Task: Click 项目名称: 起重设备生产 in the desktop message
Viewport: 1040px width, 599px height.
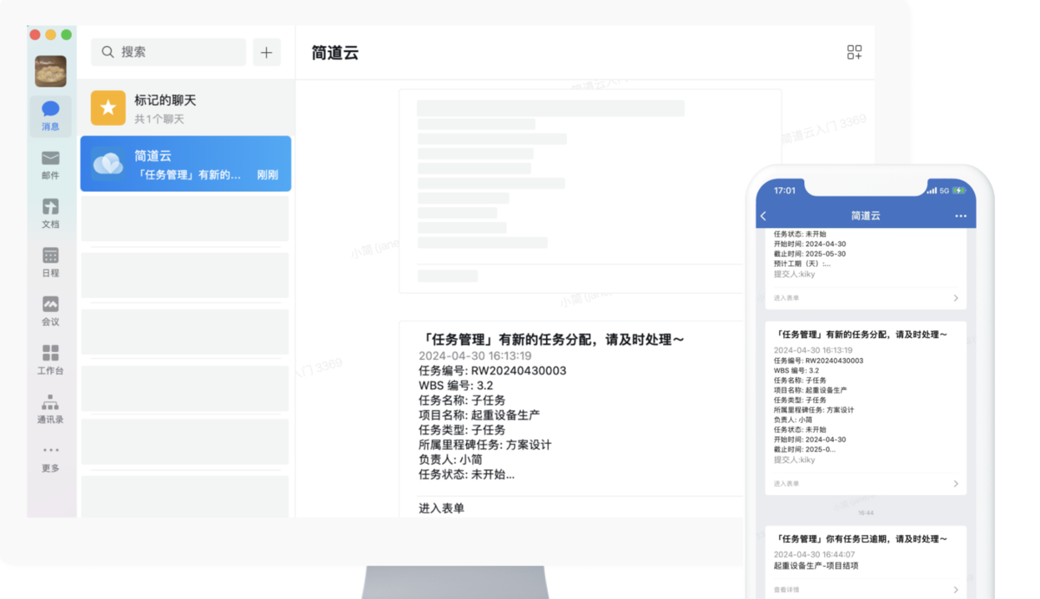Action: [x=479, y=415]
